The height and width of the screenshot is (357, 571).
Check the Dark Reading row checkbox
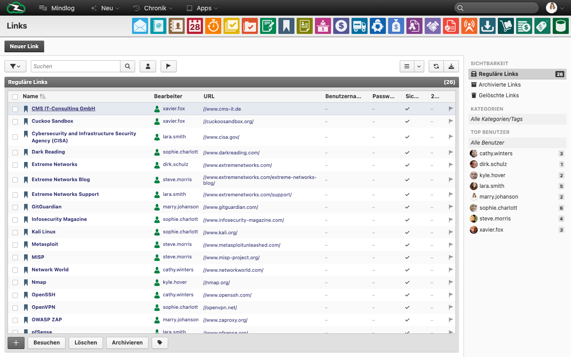coord(15,152)
